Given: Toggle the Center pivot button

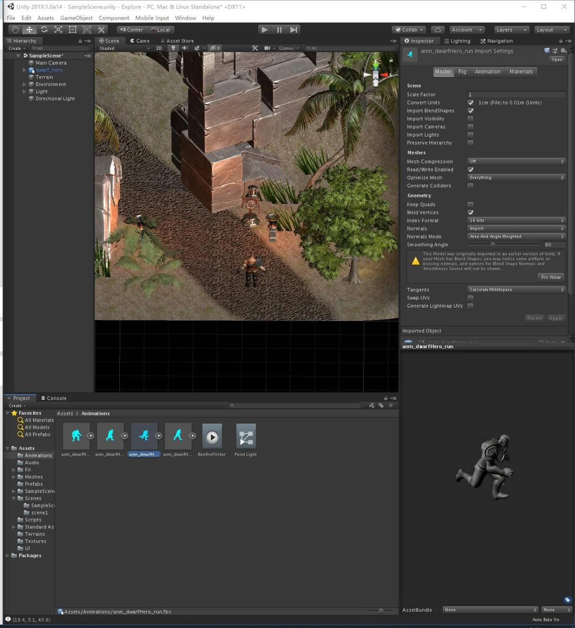Looking at the screenshot, I should point(132,30).
